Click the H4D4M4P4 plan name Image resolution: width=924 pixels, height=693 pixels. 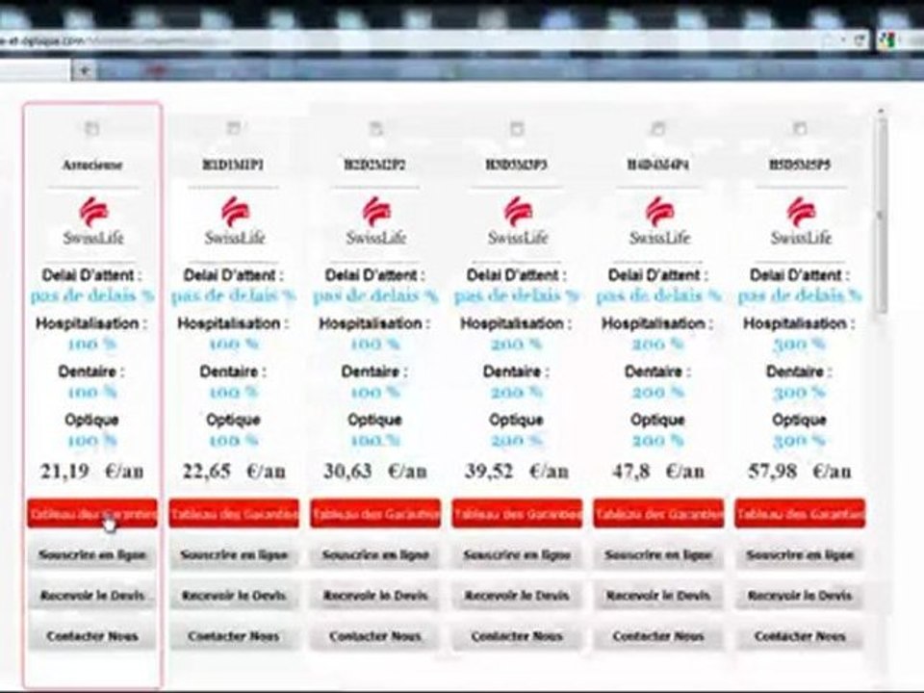[658, 165]
